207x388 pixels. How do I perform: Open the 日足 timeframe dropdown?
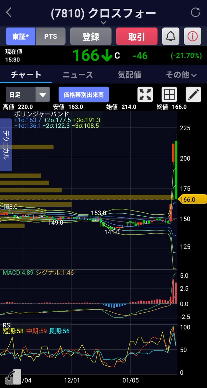point(28,95)
